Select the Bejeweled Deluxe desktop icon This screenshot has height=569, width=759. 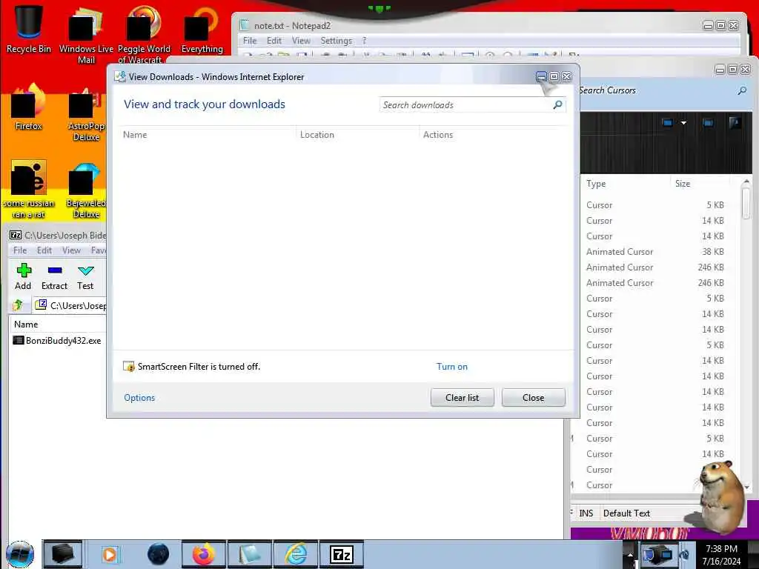coord(86,190)
